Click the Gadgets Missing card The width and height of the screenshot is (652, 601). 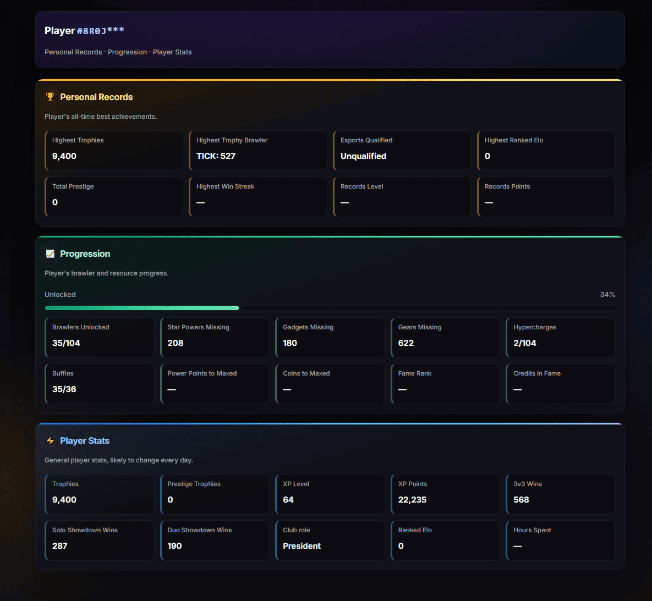tap(330, 338)
